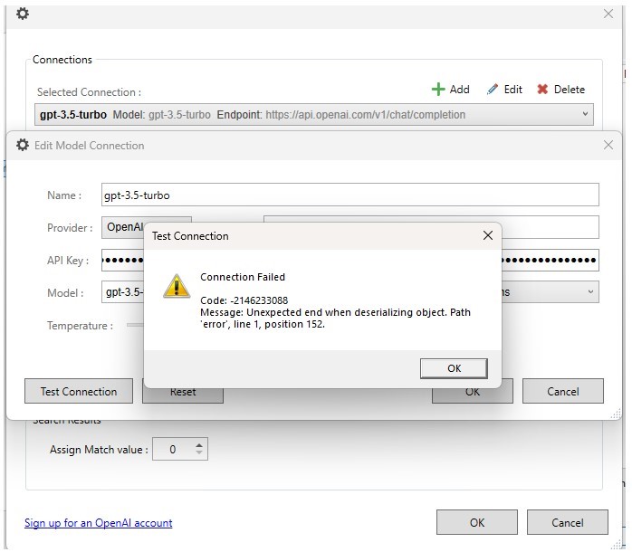Close the Edit Model Connection window

click(608, 145)
